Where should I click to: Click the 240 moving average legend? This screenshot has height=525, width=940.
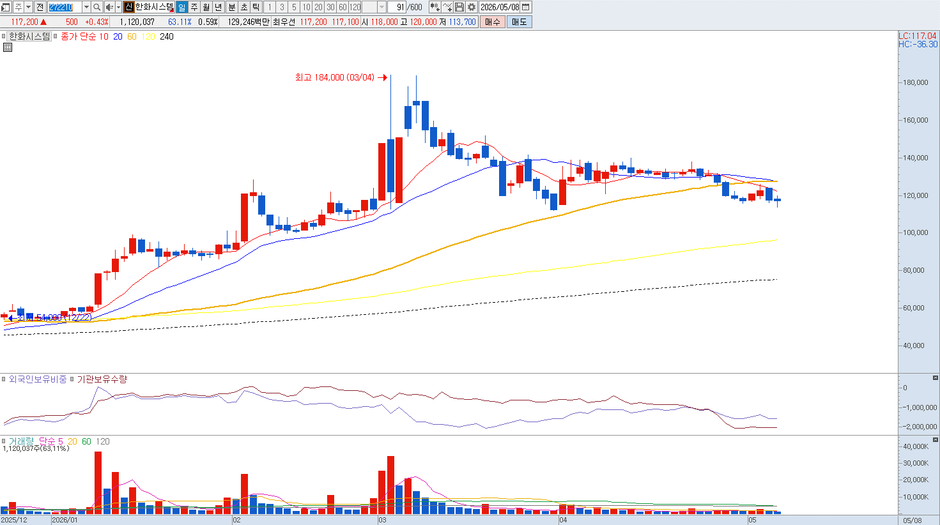(166, 36)
